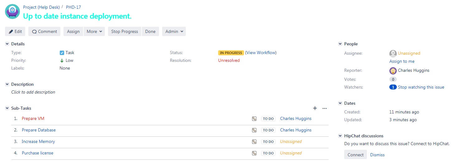This screenshot has height=165, width=455.
Task: Open the View Workflow link
Action: pos(261,53)
